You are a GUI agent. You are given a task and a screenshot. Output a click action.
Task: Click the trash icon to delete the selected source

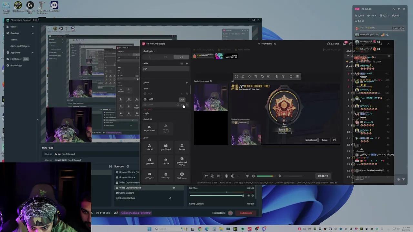297,76
